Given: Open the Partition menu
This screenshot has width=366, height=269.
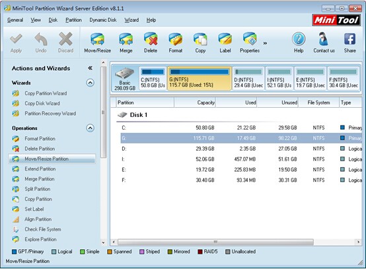Looking at the screenshot, I should click(x=73, y=20).
